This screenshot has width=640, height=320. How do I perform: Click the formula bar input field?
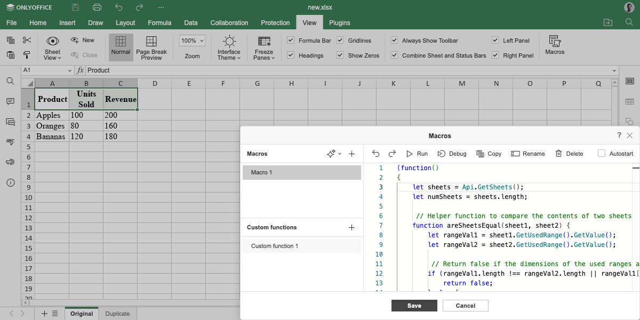pyautogui.click(x=347, y=70)
